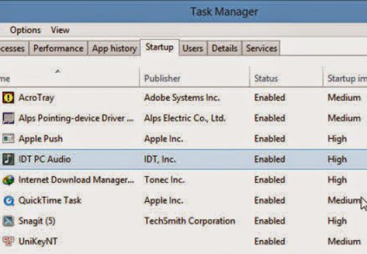Click the QuickTime Task icon
Viewport: 367px width, 254px height.
9,201
